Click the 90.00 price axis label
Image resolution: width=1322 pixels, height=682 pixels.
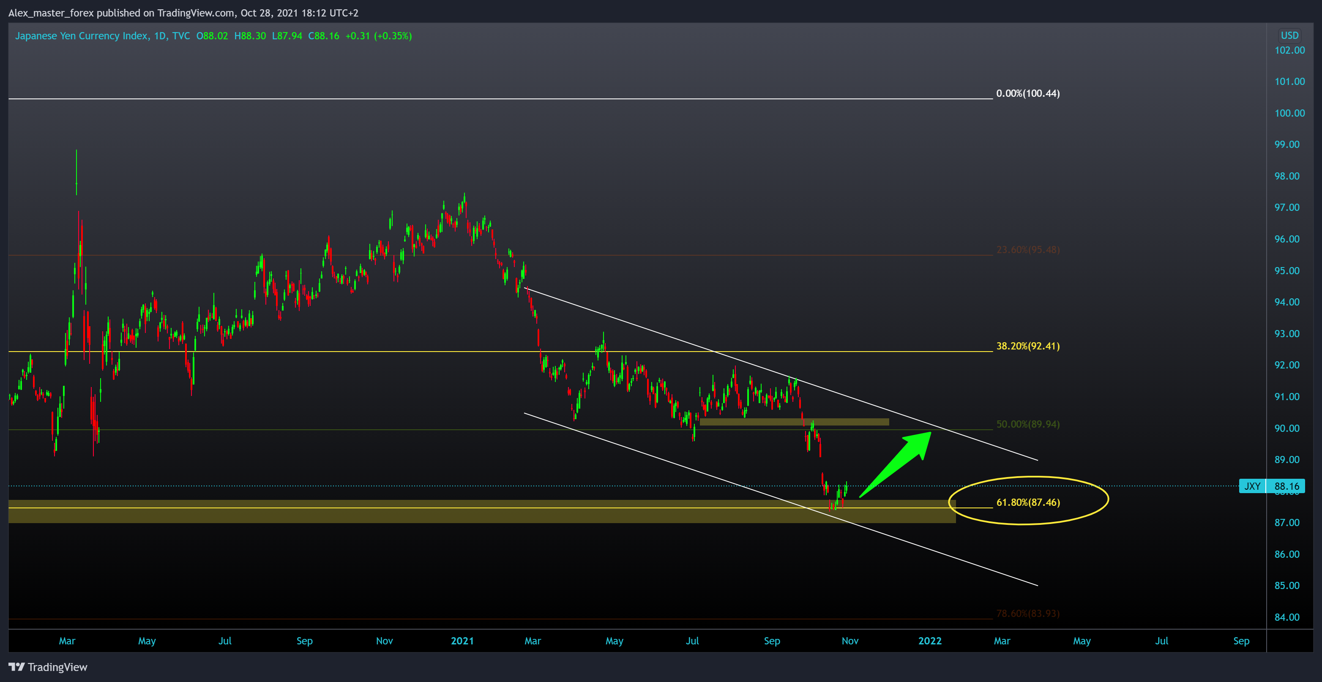(x=1286, y=428)
